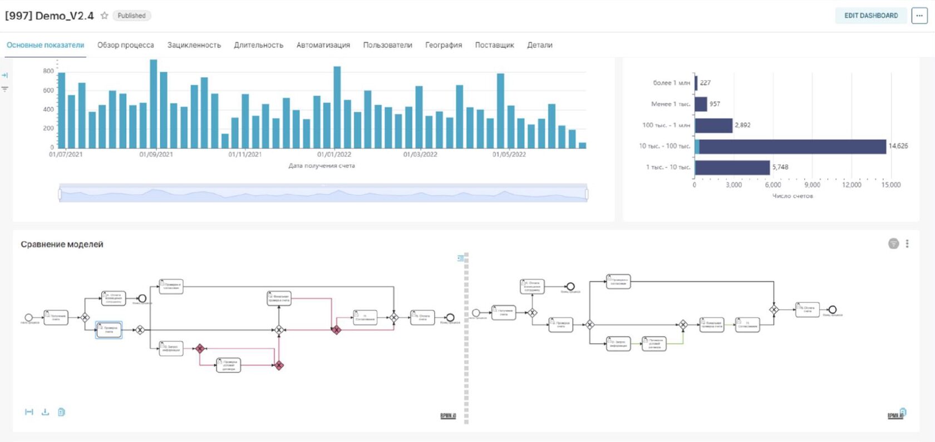Click the start event circle of the left model
Screen dimensions: 935x442
(28, 317)
